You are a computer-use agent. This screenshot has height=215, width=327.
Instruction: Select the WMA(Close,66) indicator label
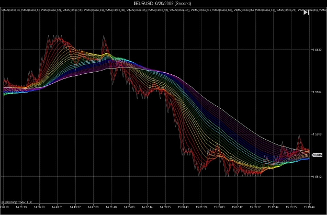(x=244, y=10)
